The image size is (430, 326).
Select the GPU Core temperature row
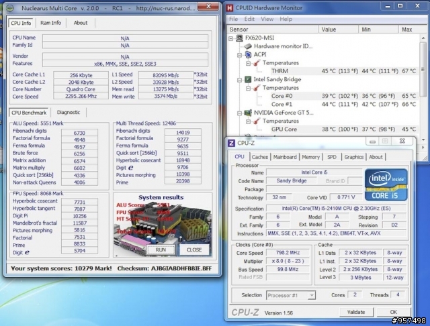coord(344,129)
